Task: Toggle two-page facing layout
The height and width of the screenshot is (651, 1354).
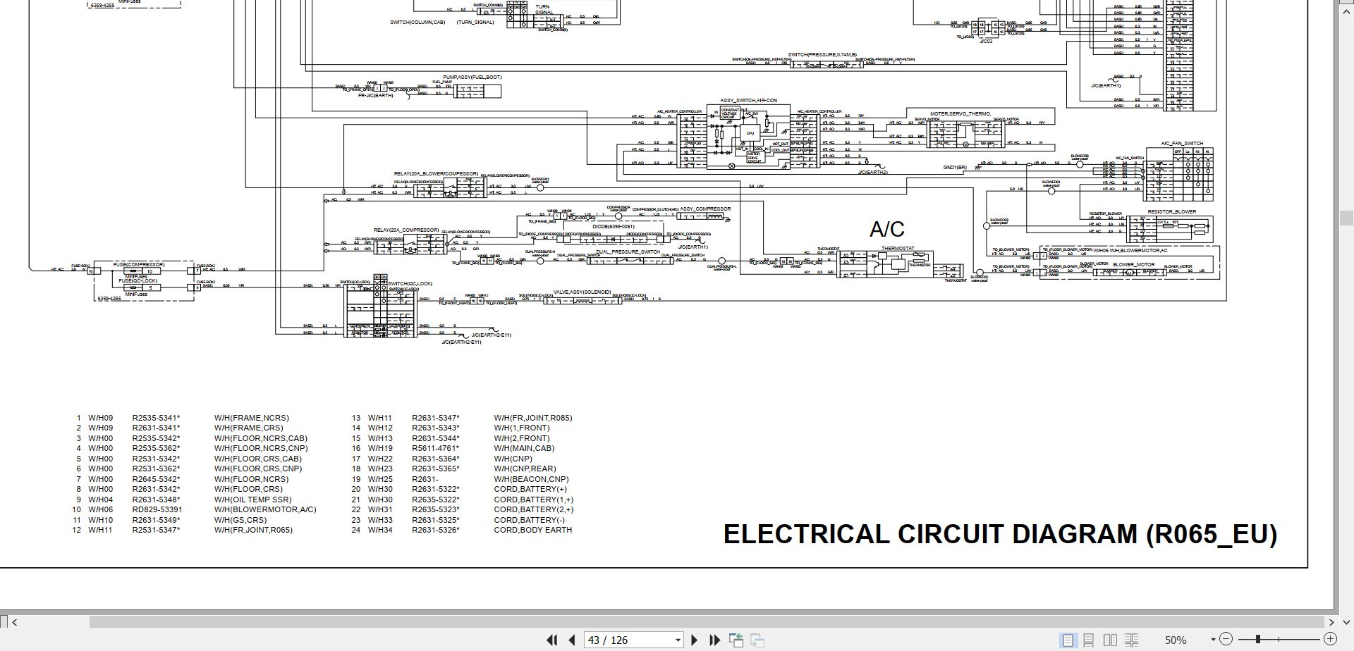Action: (1110, 640)
